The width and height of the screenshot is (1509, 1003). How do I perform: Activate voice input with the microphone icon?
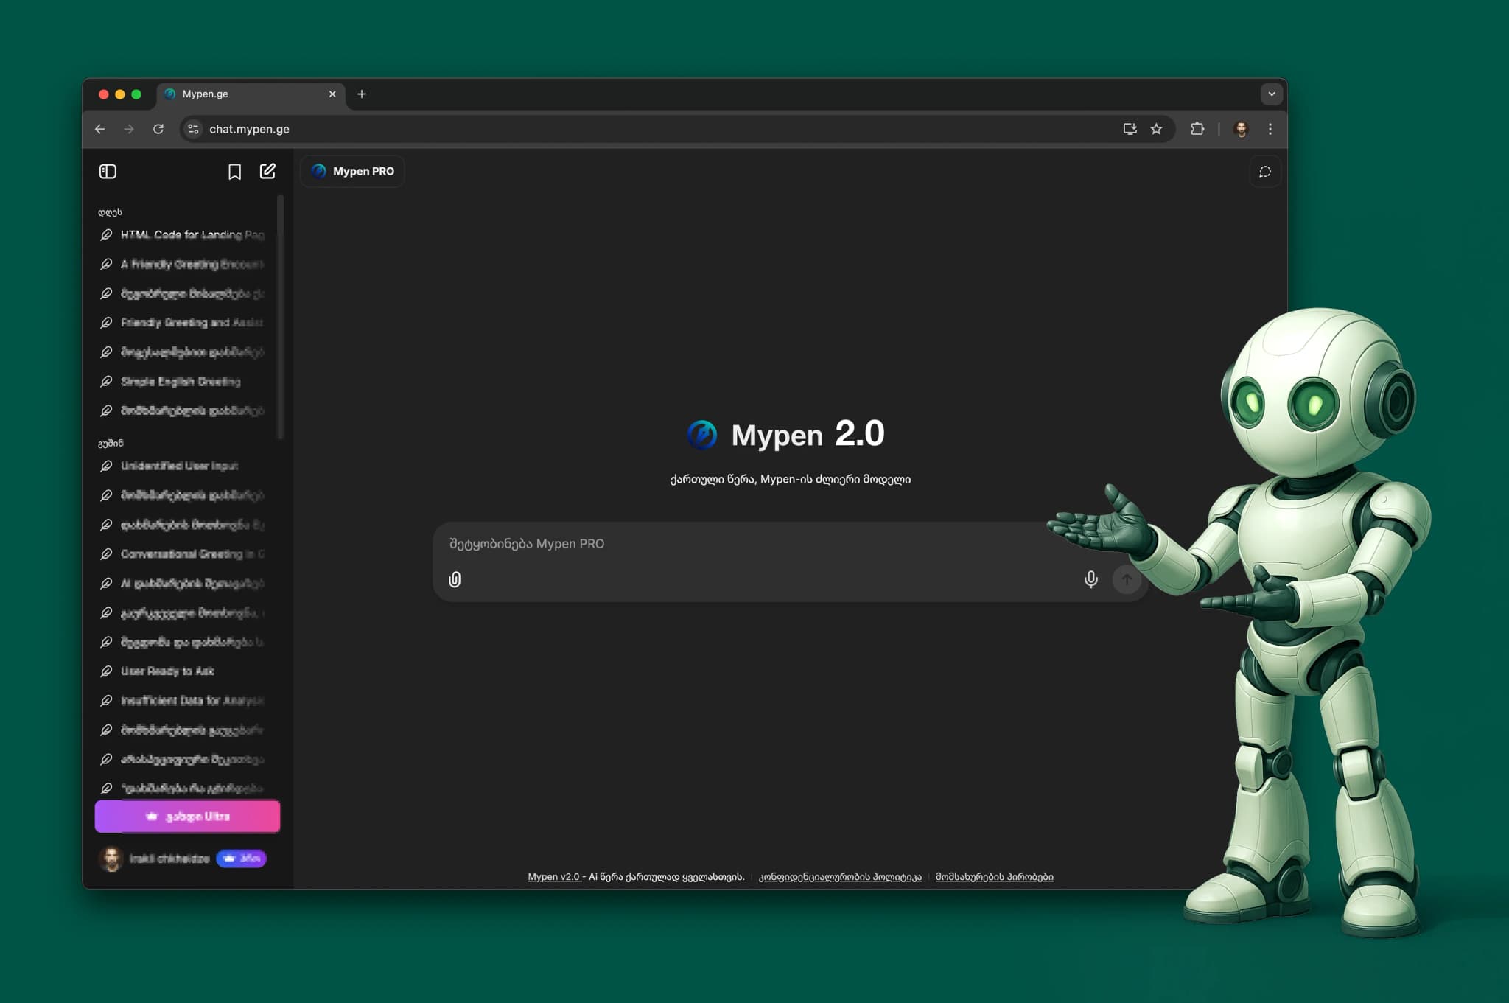1090,579
